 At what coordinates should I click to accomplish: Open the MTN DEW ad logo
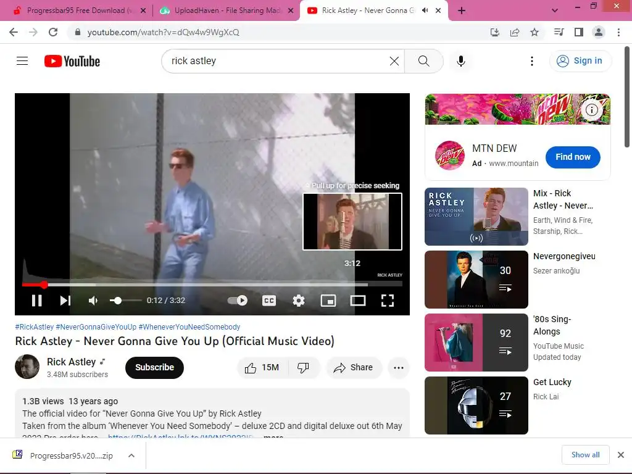pyautogui.click(x=449, y=155)
